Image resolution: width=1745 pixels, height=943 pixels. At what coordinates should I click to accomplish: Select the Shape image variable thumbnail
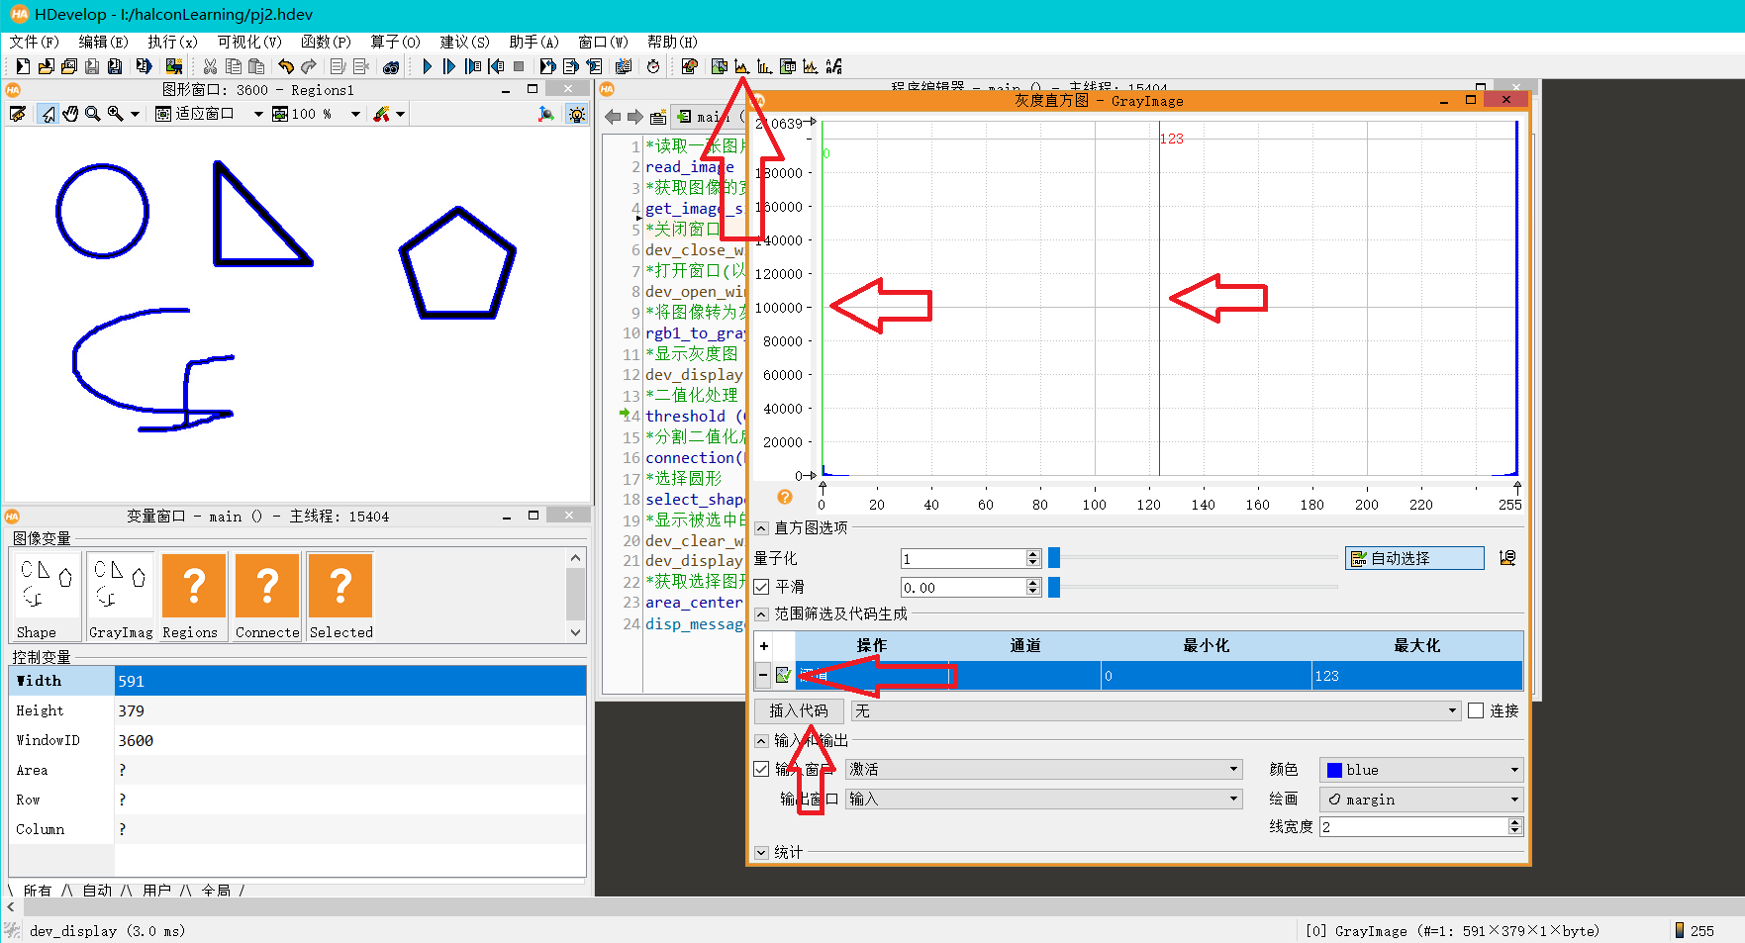click(x=45, y=597)
